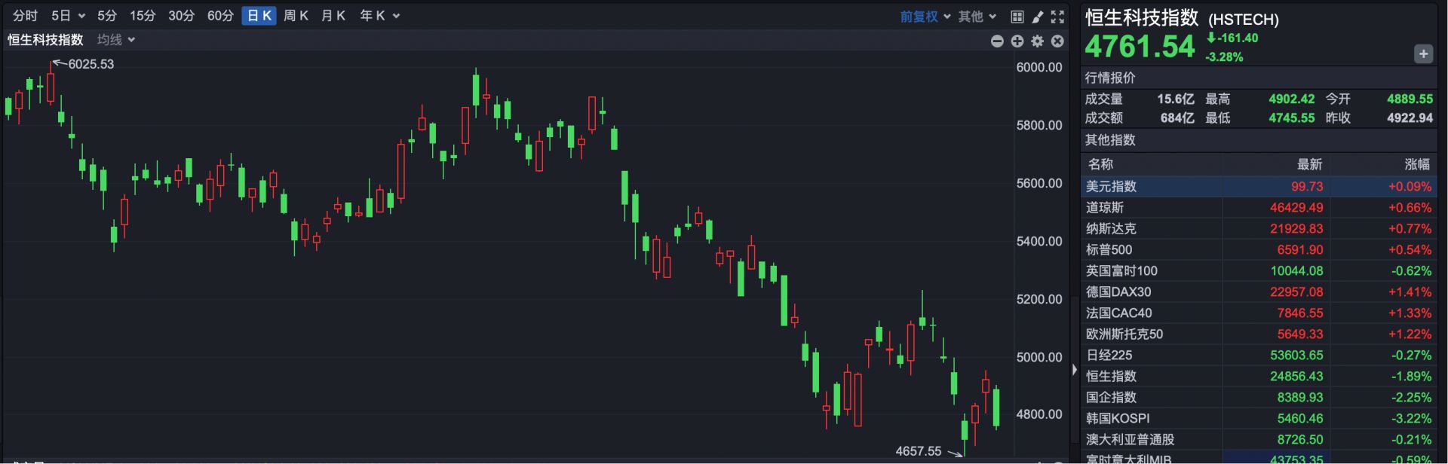Viewport: 1448px width, 464px height.
Task: Open chart settings gear icon
Action: point(1038,41)
